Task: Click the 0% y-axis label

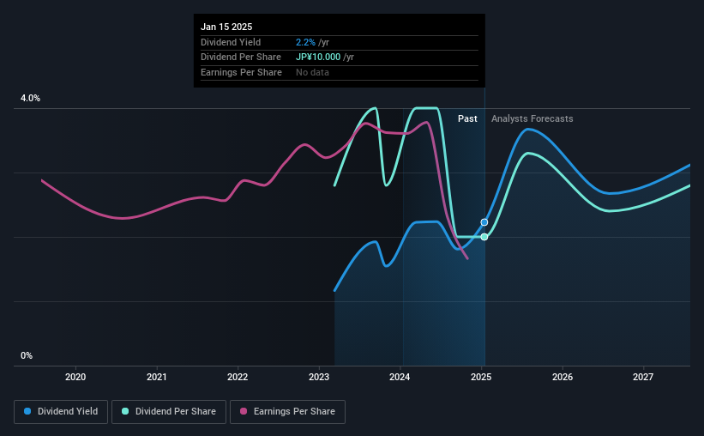Action: (27, 355)
